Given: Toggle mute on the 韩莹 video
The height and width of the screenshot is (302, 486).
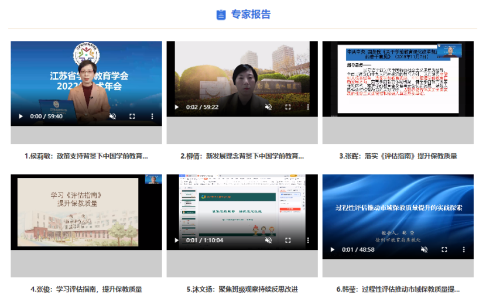Looking at the screenshot, I should click(x=424, y=250).
